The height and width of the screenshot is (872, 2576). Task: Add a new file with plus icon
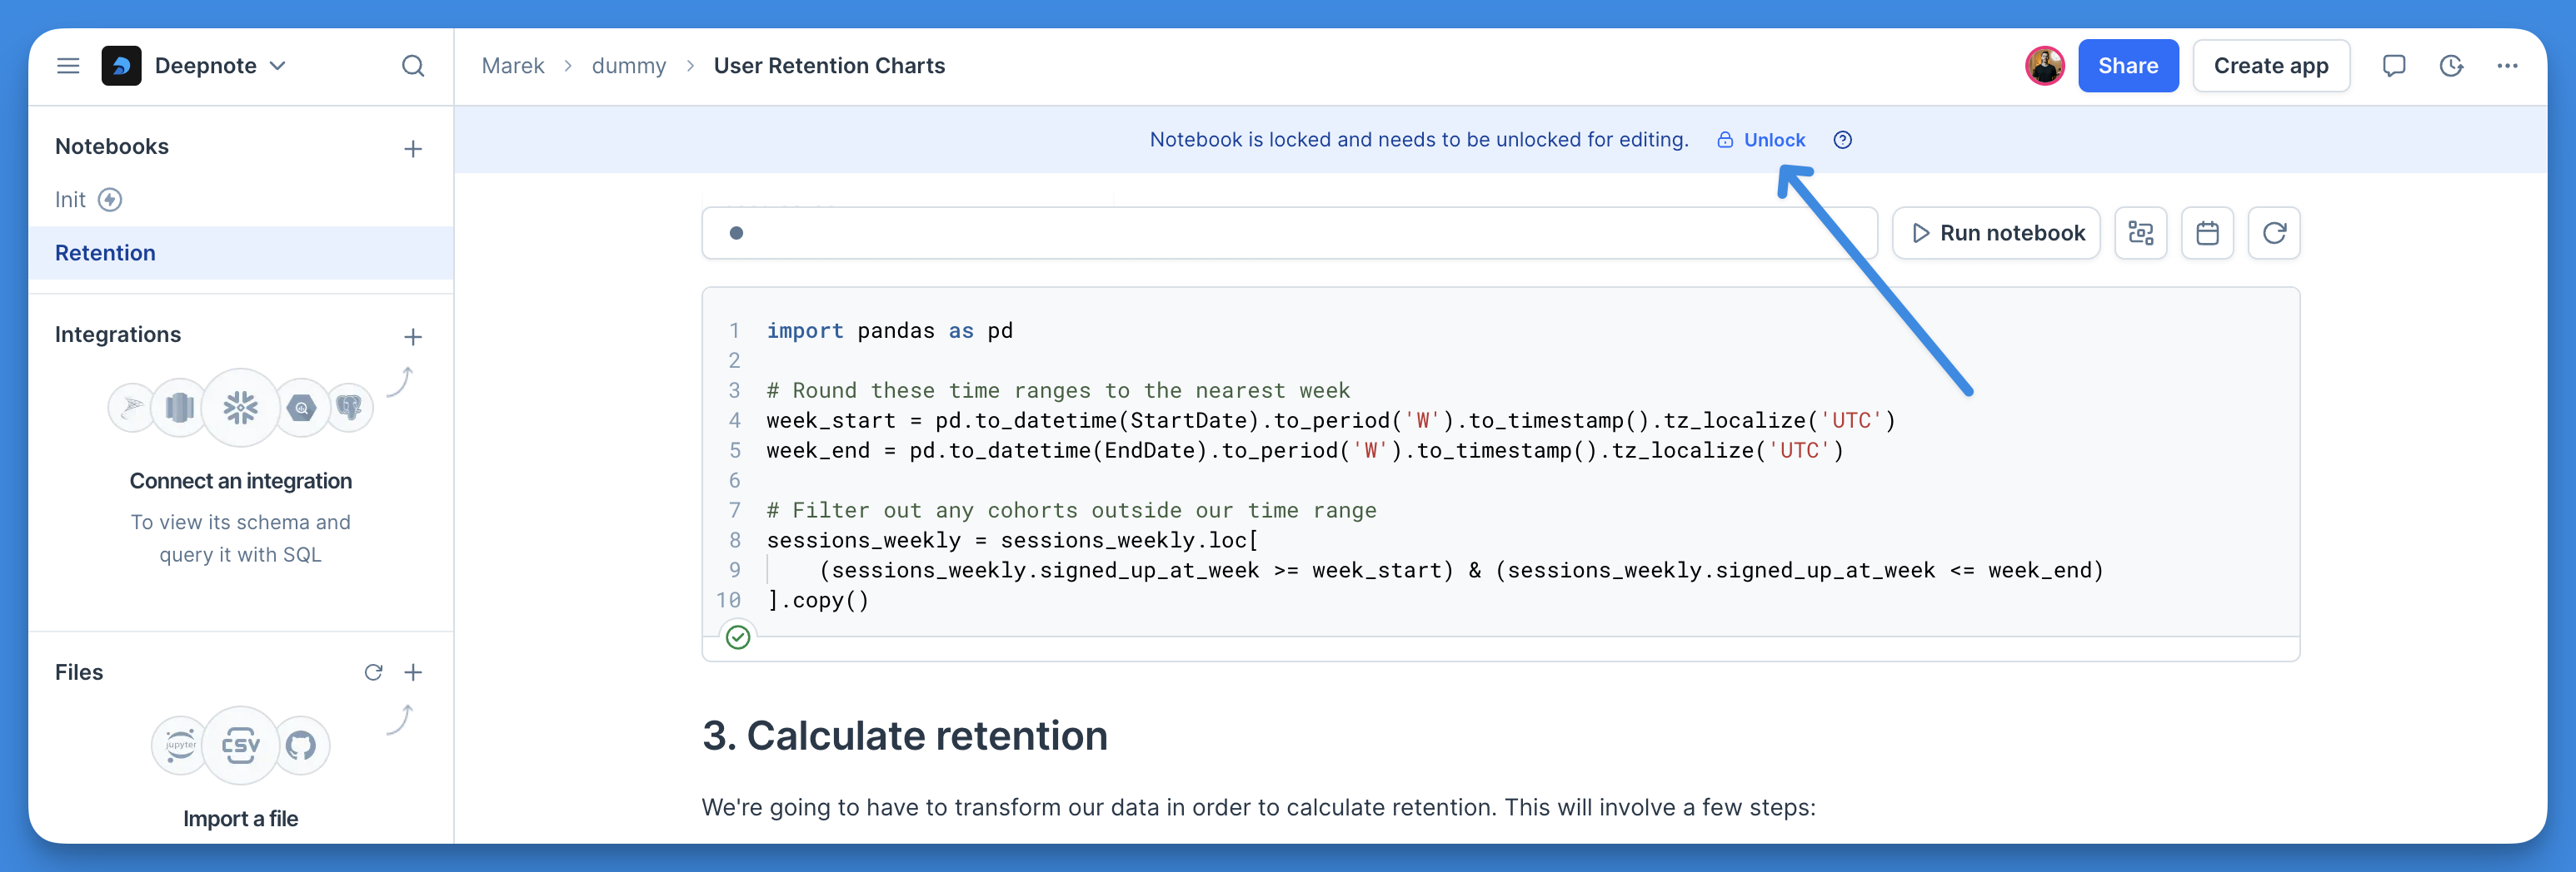412,672
